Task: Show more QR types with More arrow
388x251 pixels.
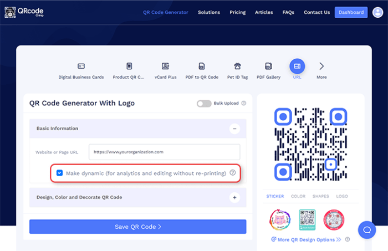Action: (x=321, y=66)
